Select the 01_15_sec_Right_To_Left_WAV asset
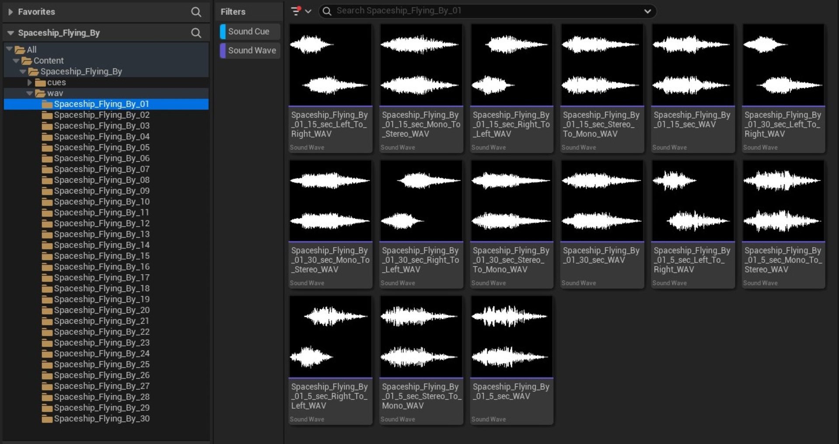The height and width of the screenshot is (444, 839). 512,88
